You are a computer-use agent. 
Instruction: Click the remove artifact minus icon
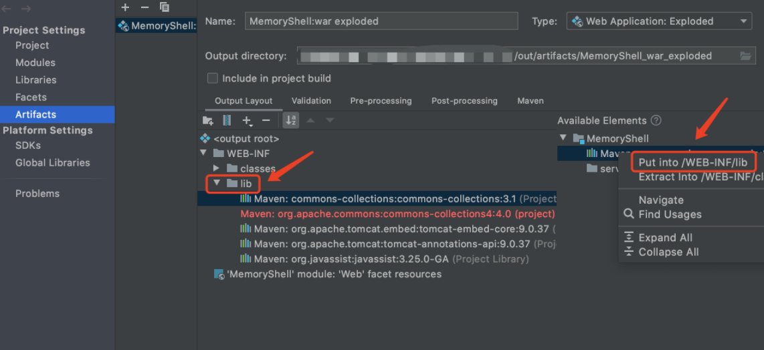(x=145, y=7)
